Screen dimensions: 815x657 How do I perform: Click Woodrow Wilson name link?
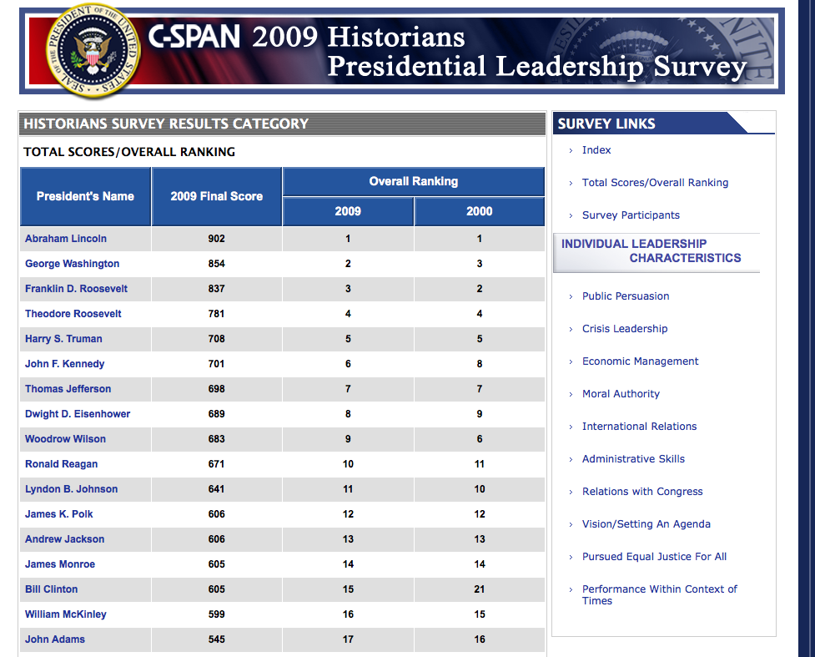[65, 438]
